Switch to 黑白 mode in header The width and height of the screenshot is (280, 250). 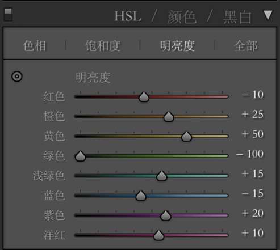pos(237,17)
